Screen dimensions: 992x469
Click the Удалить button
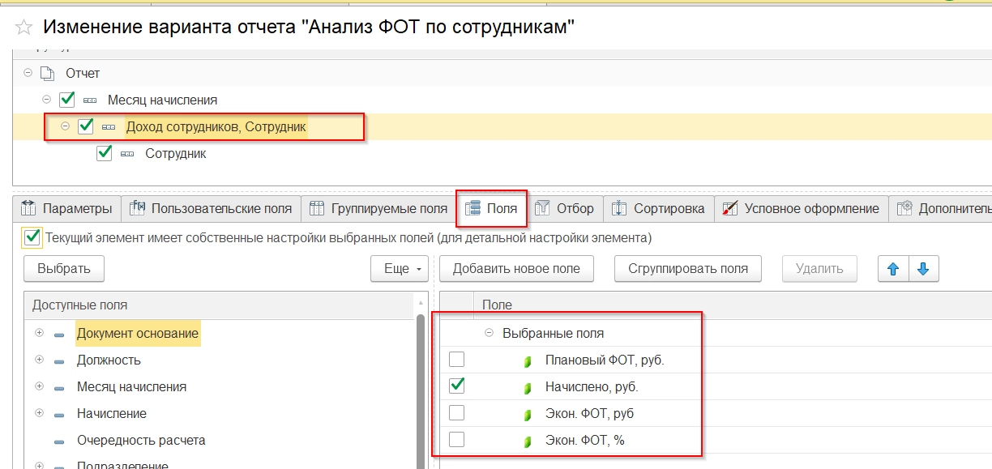click(819, 269)
